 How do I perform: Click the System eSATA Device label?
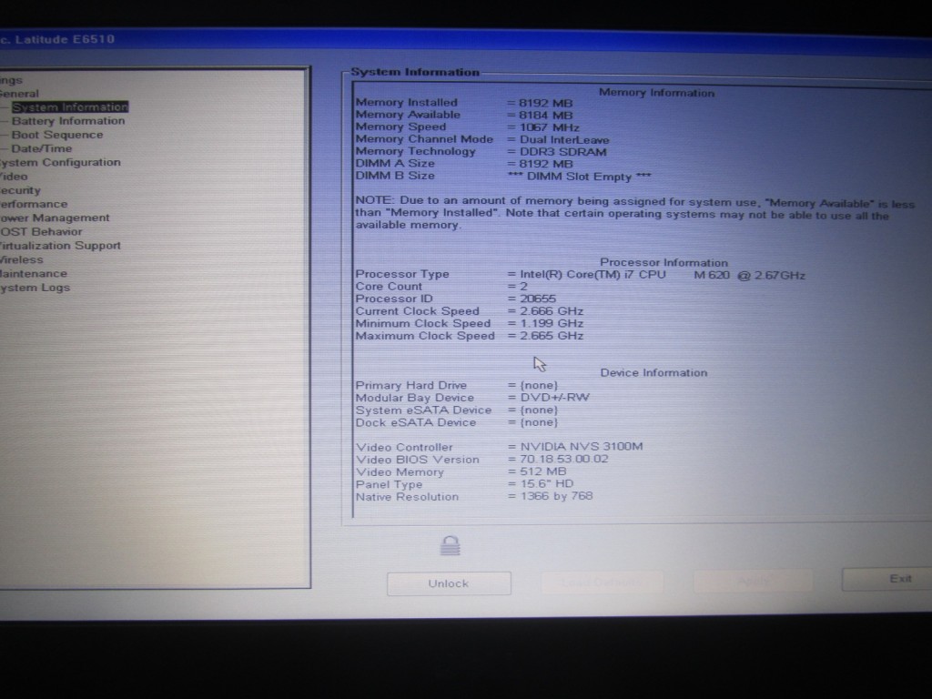pyautogui.click(x=423, y=410)
